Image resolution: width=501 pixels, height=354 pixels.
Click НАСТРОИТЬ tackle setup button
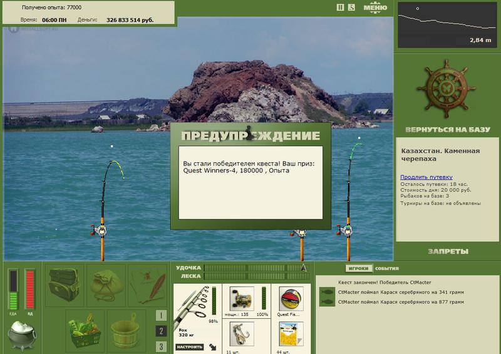tap(190, 347)
